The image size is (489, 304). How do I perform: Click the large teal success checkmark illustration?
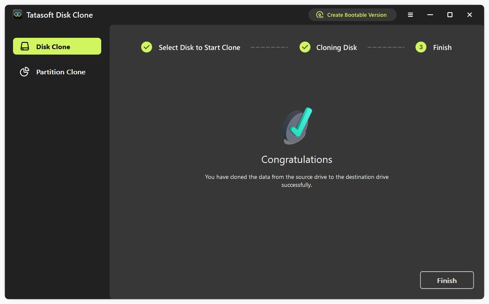point(297,126)
